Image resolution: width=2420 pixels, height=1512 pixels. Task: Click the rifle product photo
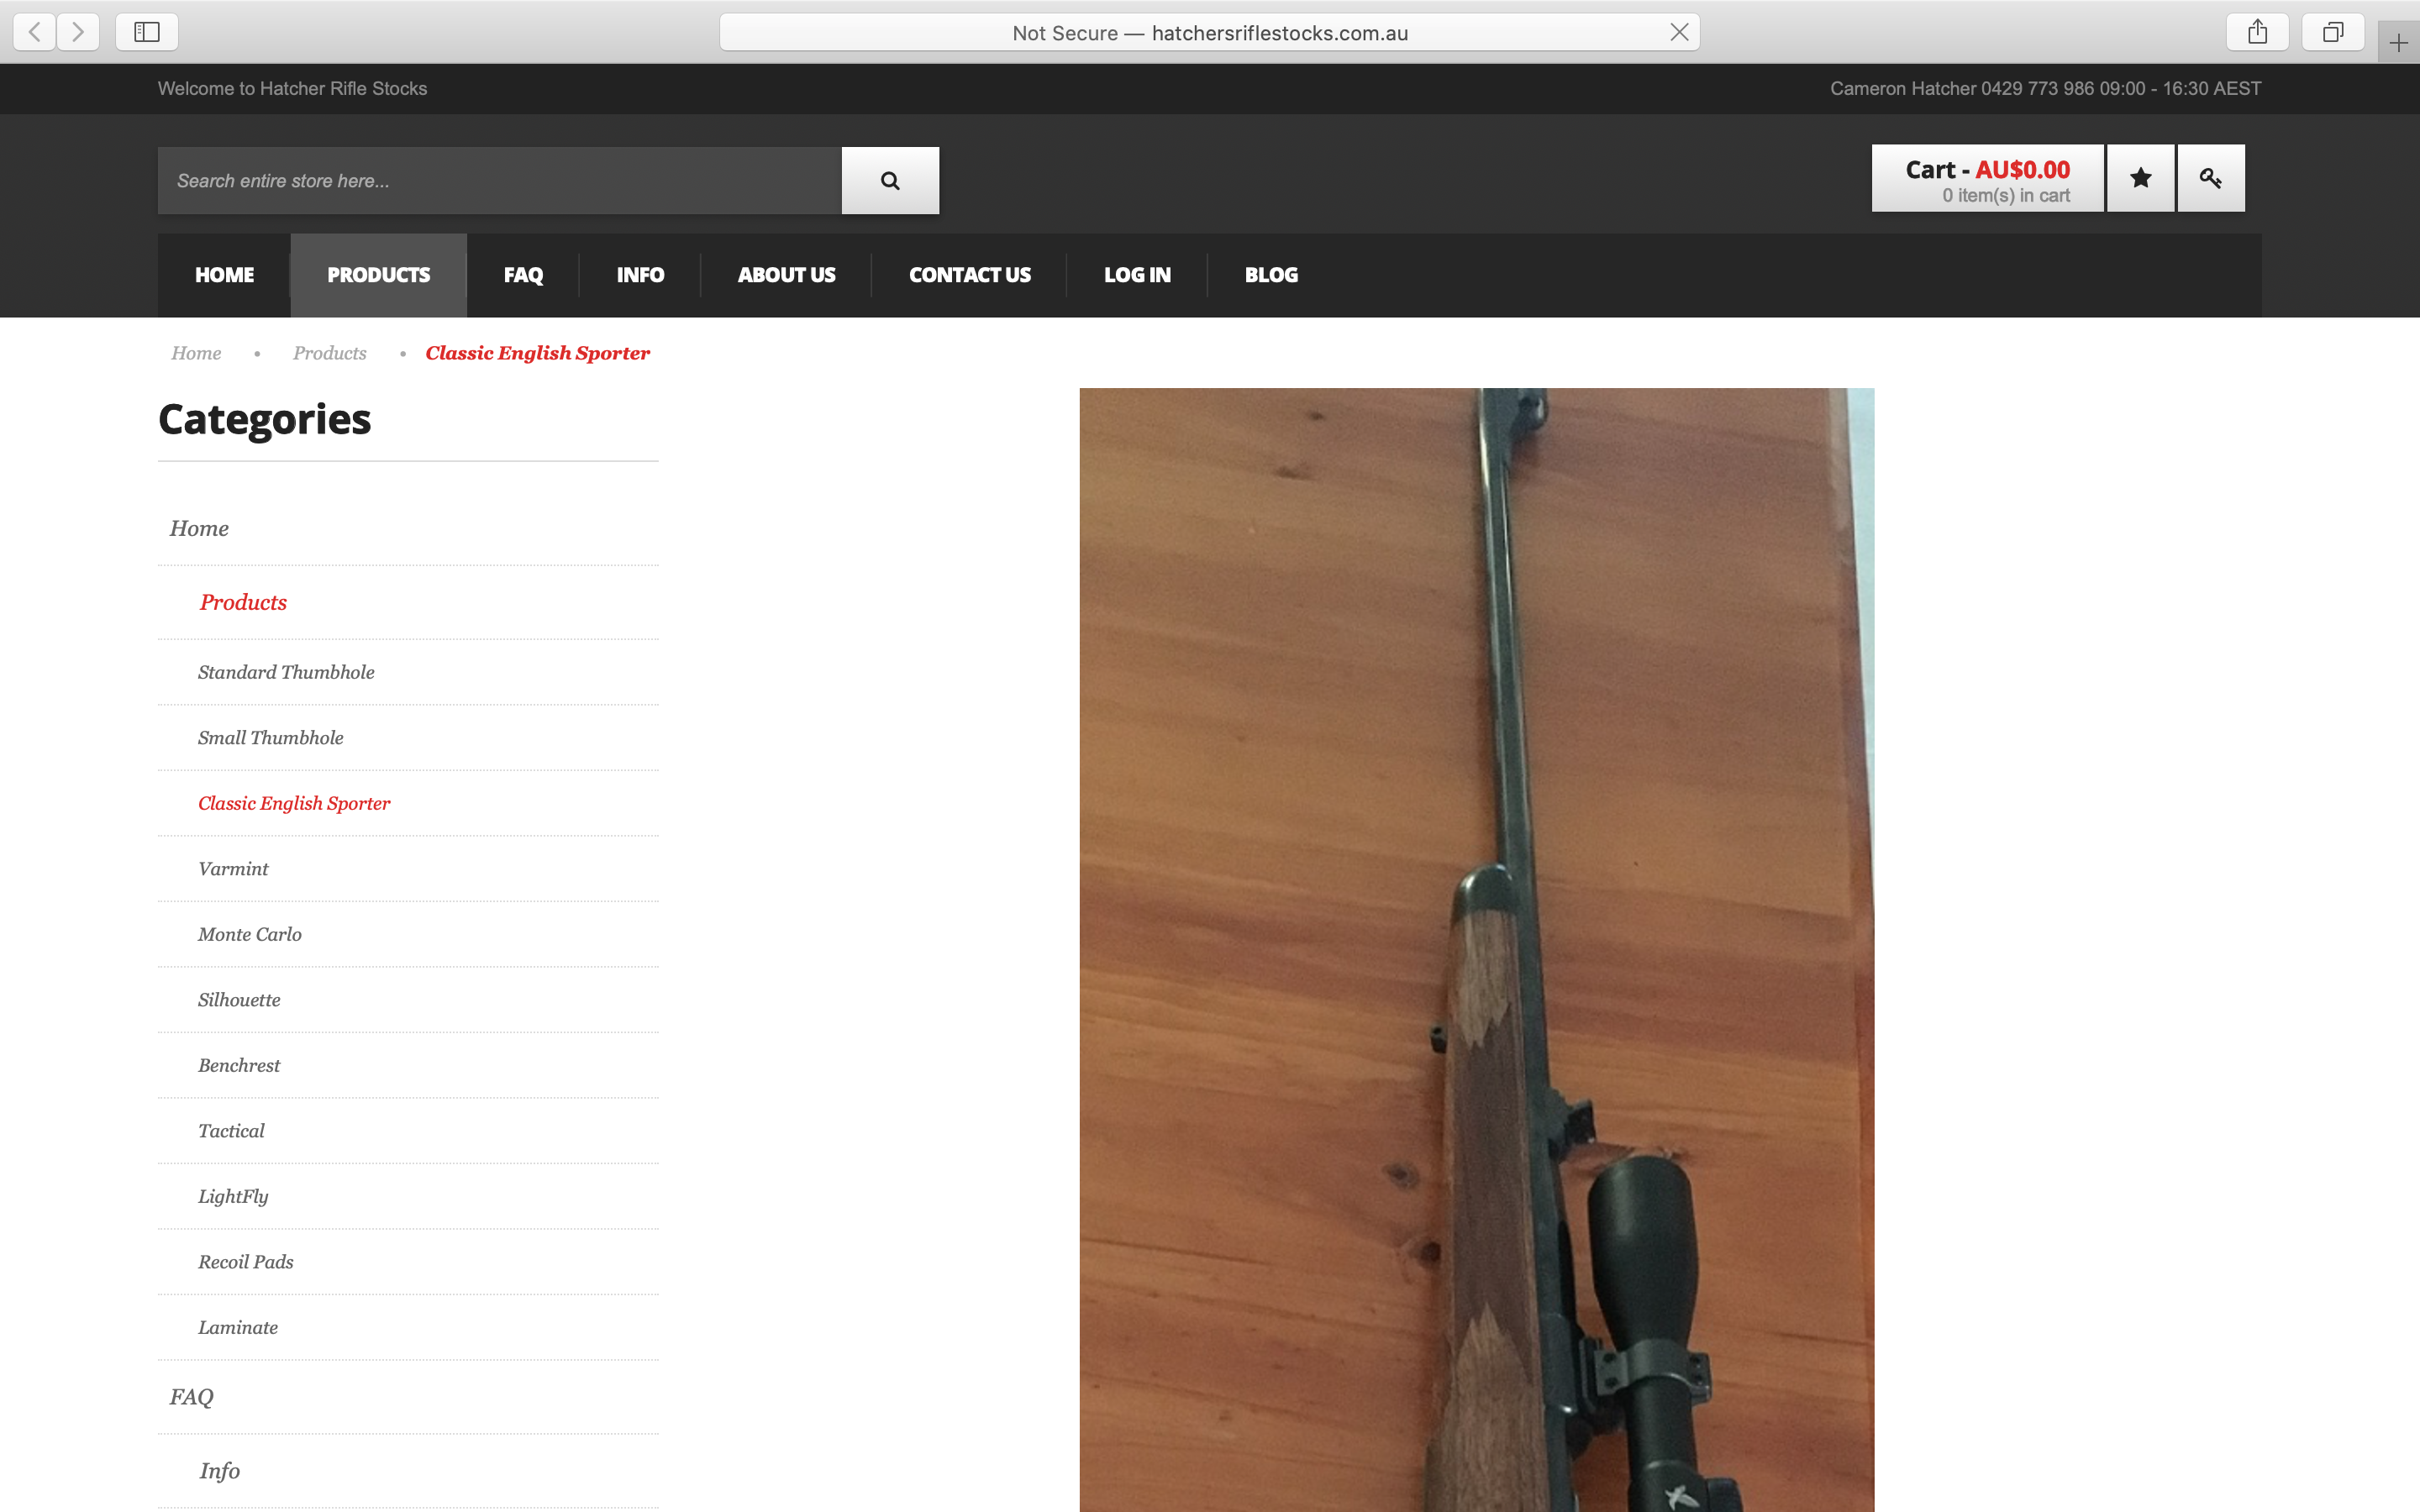click(1476, 950)
